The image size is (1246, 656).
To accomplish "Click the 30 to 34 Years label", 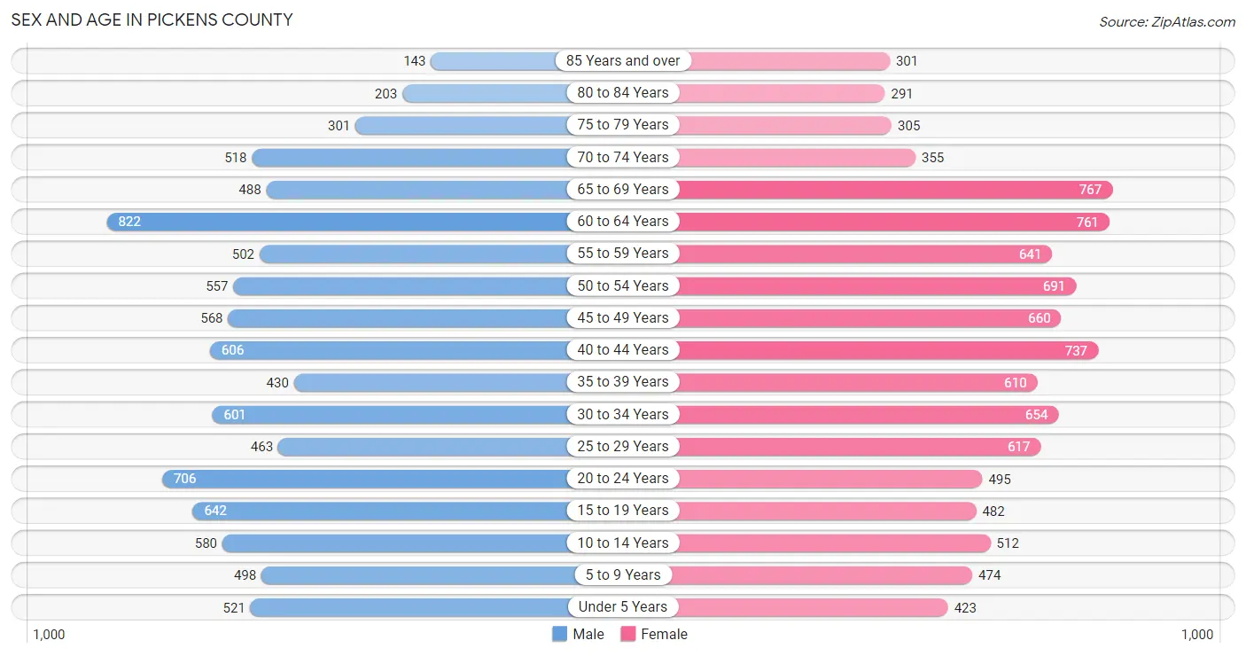I will coord(623,414).
